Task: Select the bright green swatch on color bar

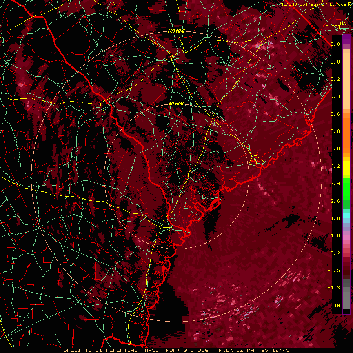Action: point(346,189)
